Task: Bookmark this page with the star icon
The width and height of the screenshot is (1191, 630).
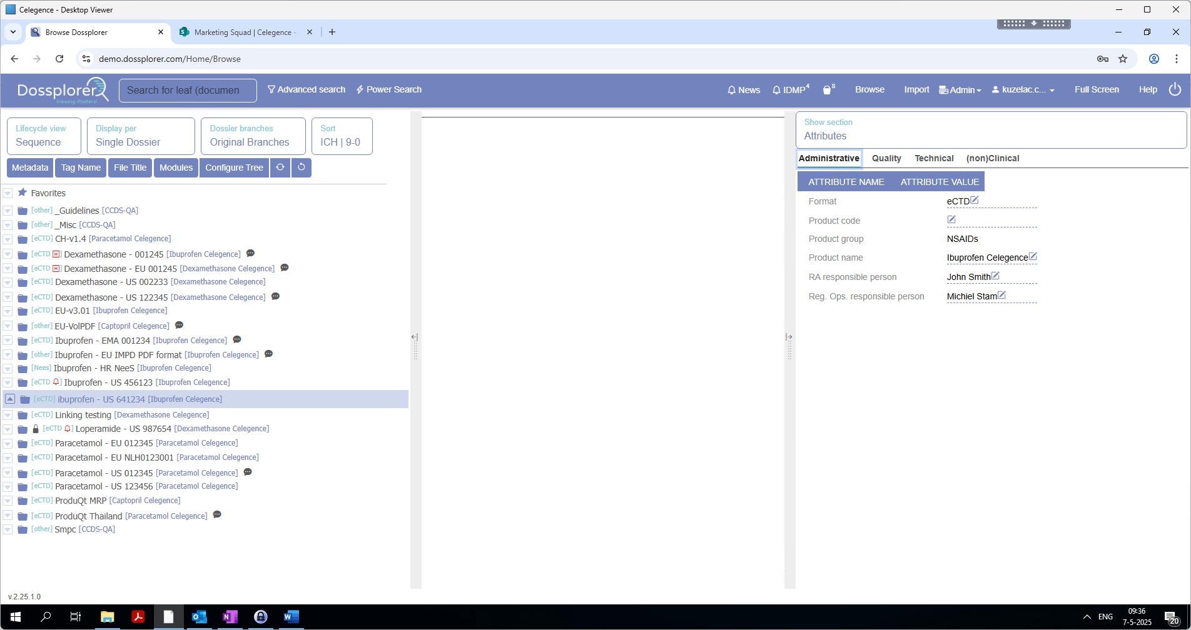Action: (1123, 59)
